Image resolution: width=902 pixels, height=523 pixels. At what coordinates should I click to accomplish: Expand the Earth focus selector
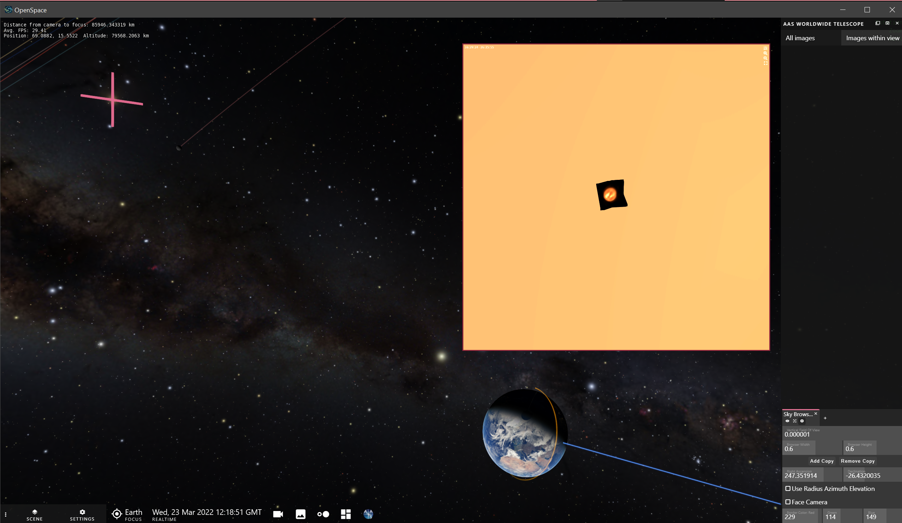127,515
